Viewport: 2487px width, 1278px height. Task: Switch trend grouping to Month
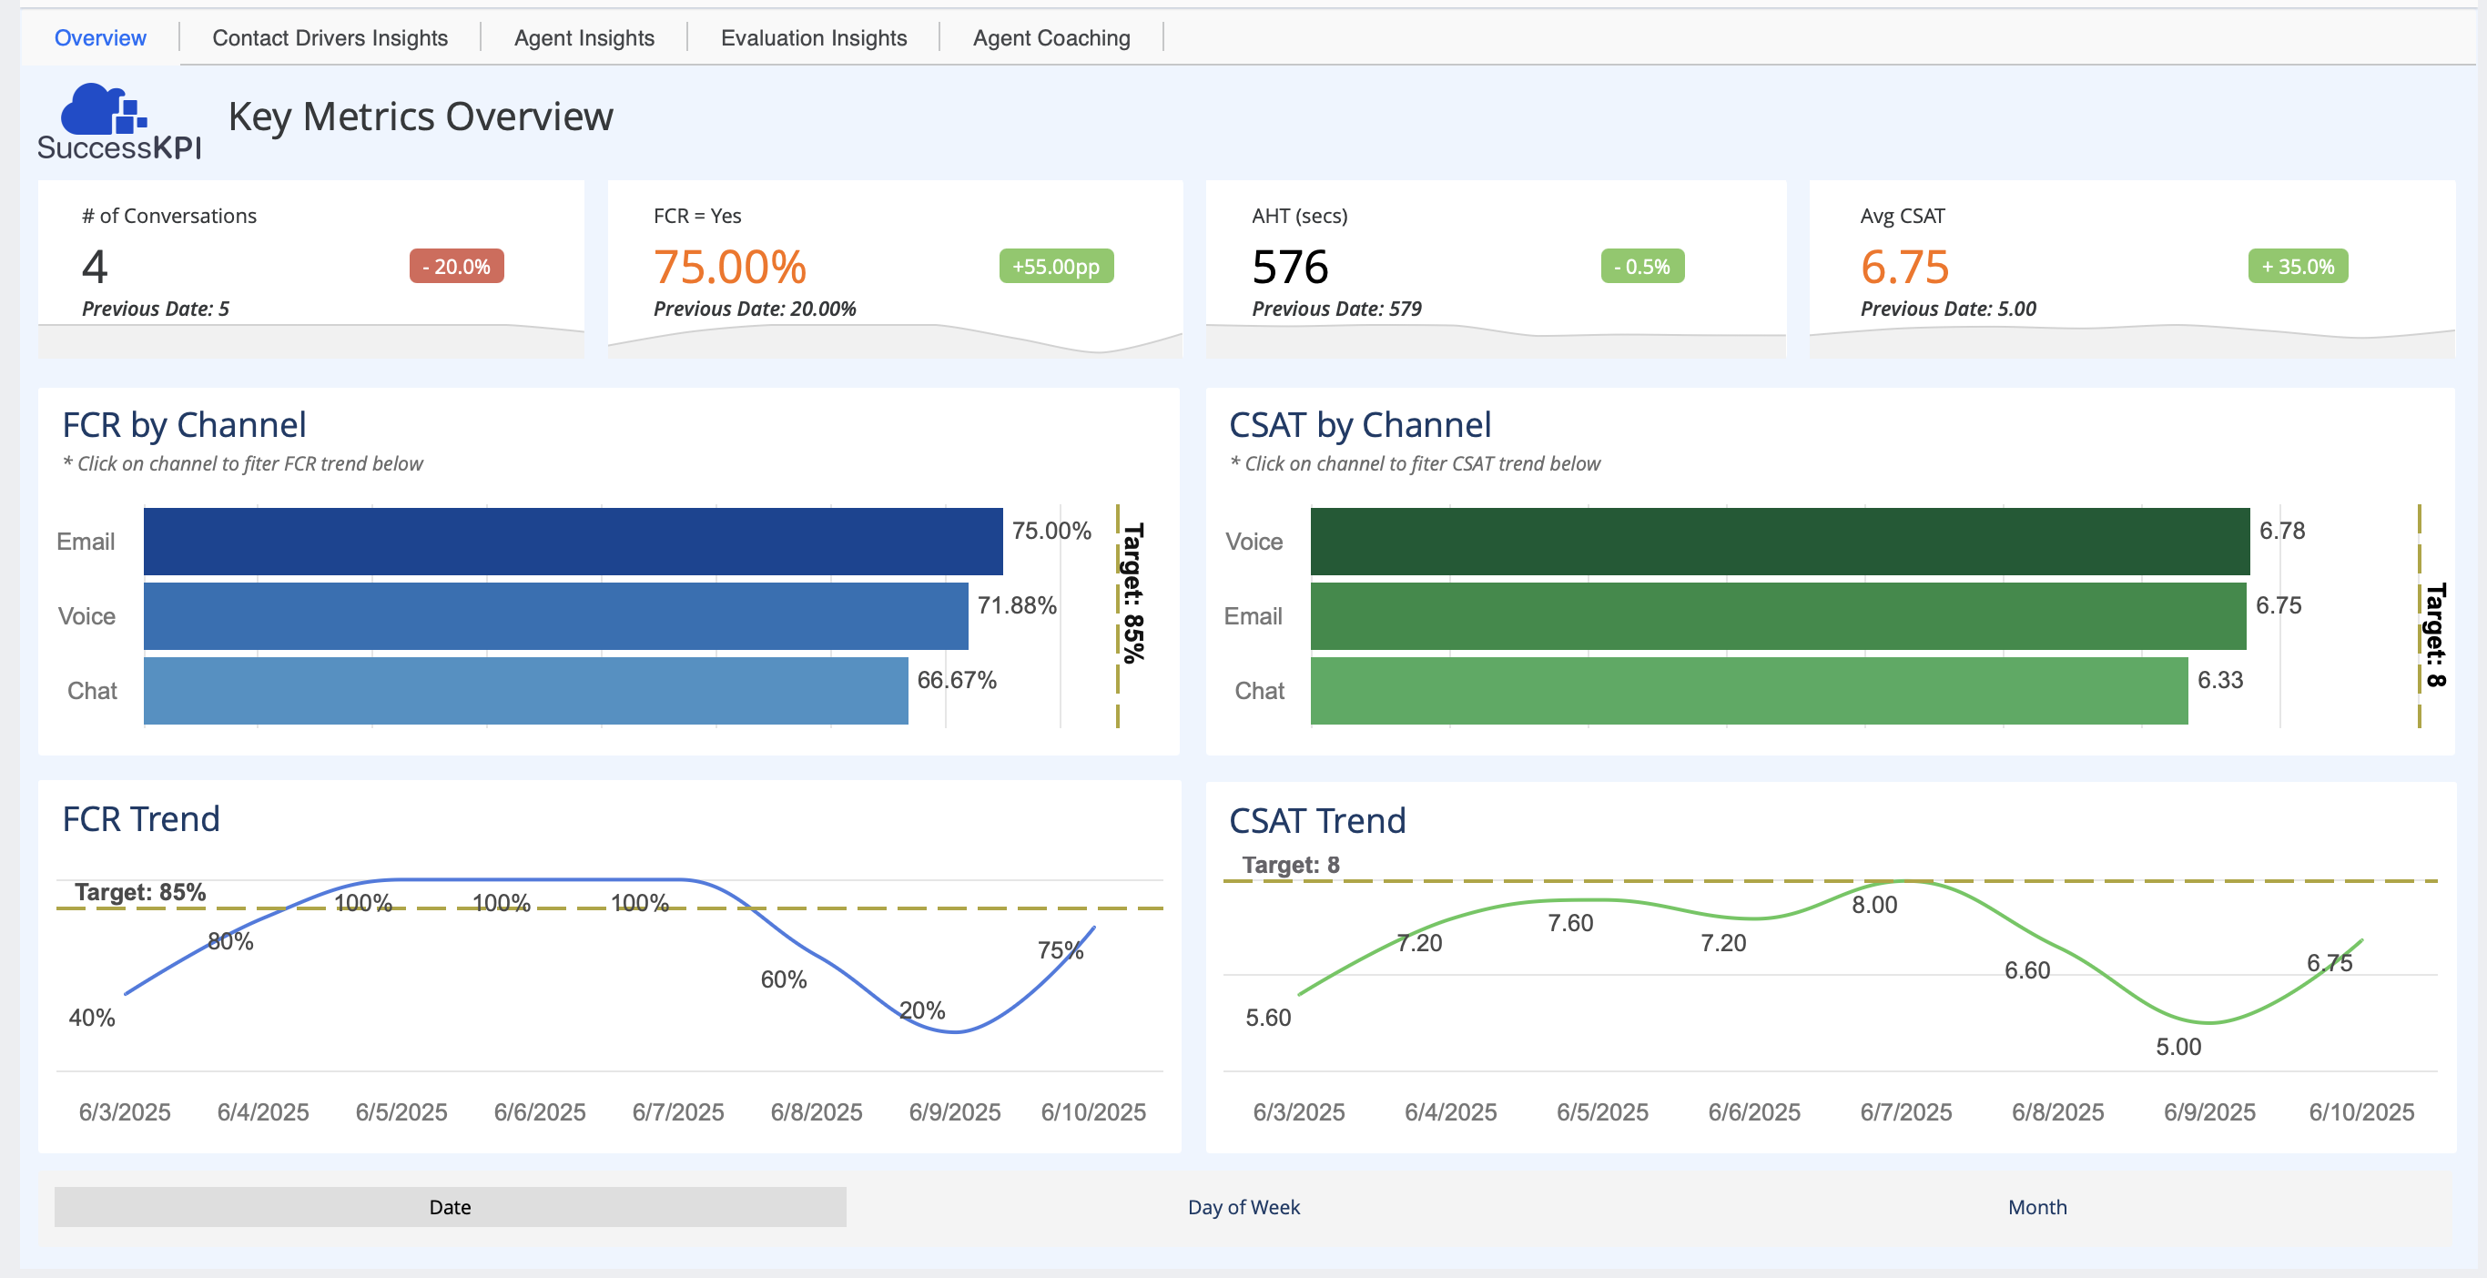pos(2036,1207)
